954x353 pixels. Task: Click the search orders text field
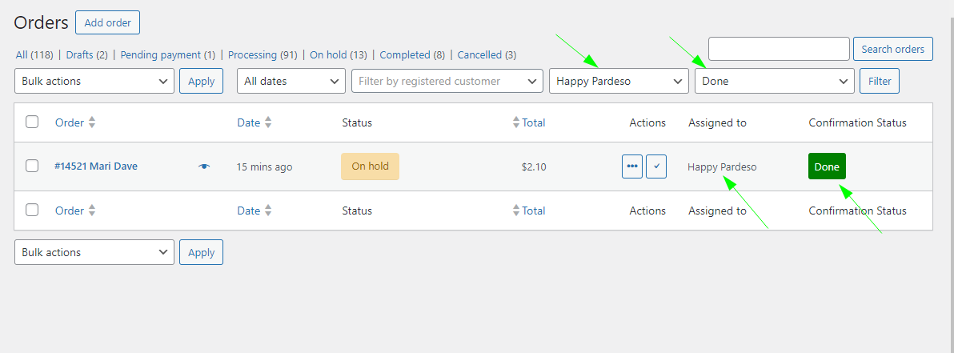tap(779, 49)
